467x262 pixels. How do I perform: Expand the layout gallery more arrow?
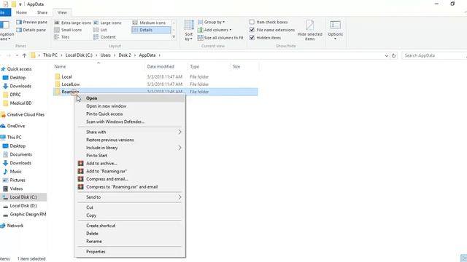click(x=174, y=37)
